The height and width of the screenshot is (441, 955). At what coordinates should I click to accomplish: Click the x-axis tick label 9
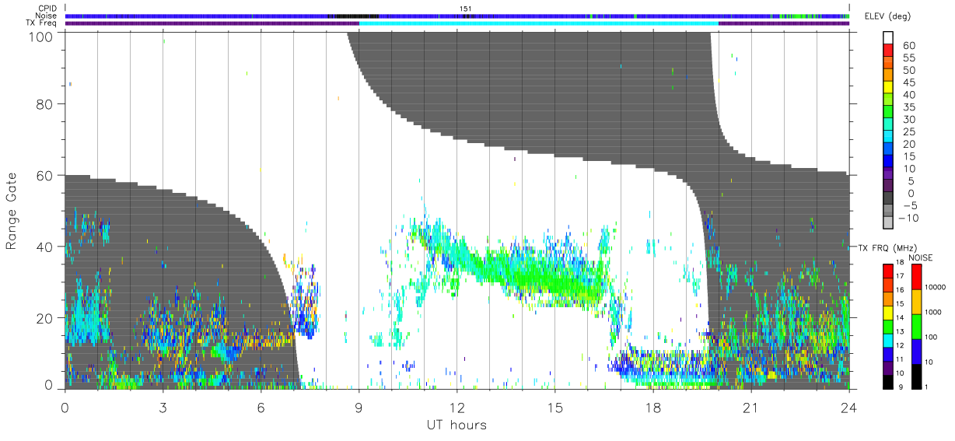359,407
